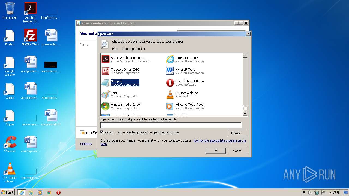Close the Open with dialog
This screenshot has width=349, height=196.
click(x=248, y=34)
